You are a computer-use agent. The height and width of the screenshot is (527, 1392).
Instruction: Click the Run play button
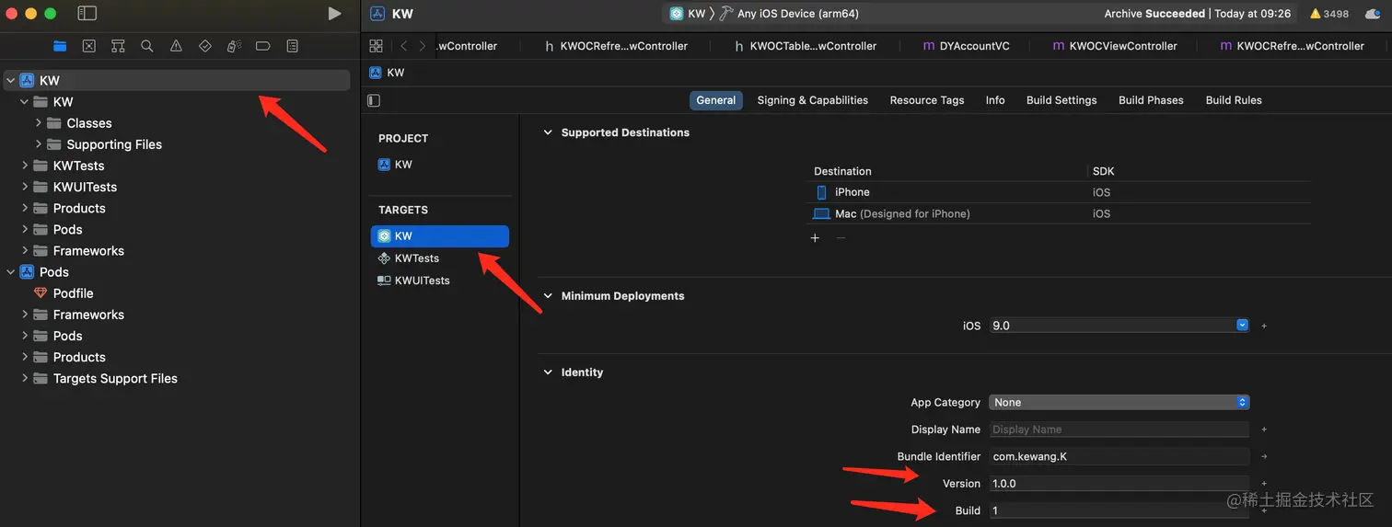334,14
